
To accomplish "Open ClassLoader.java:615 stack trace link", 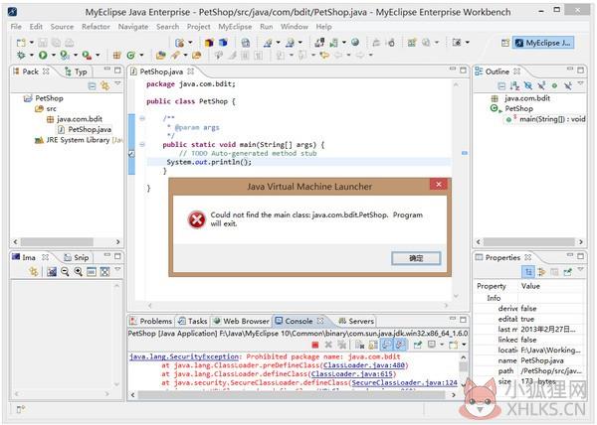I will pyautogui.click(x=352, y=374).
